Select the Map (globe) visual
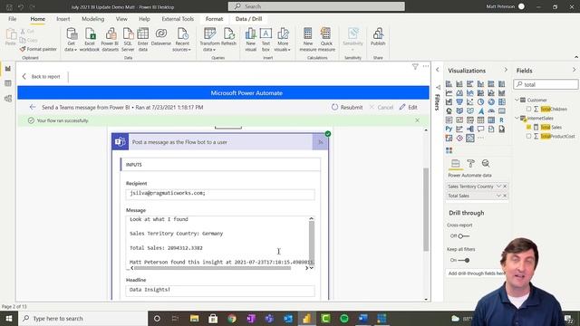 449,110
